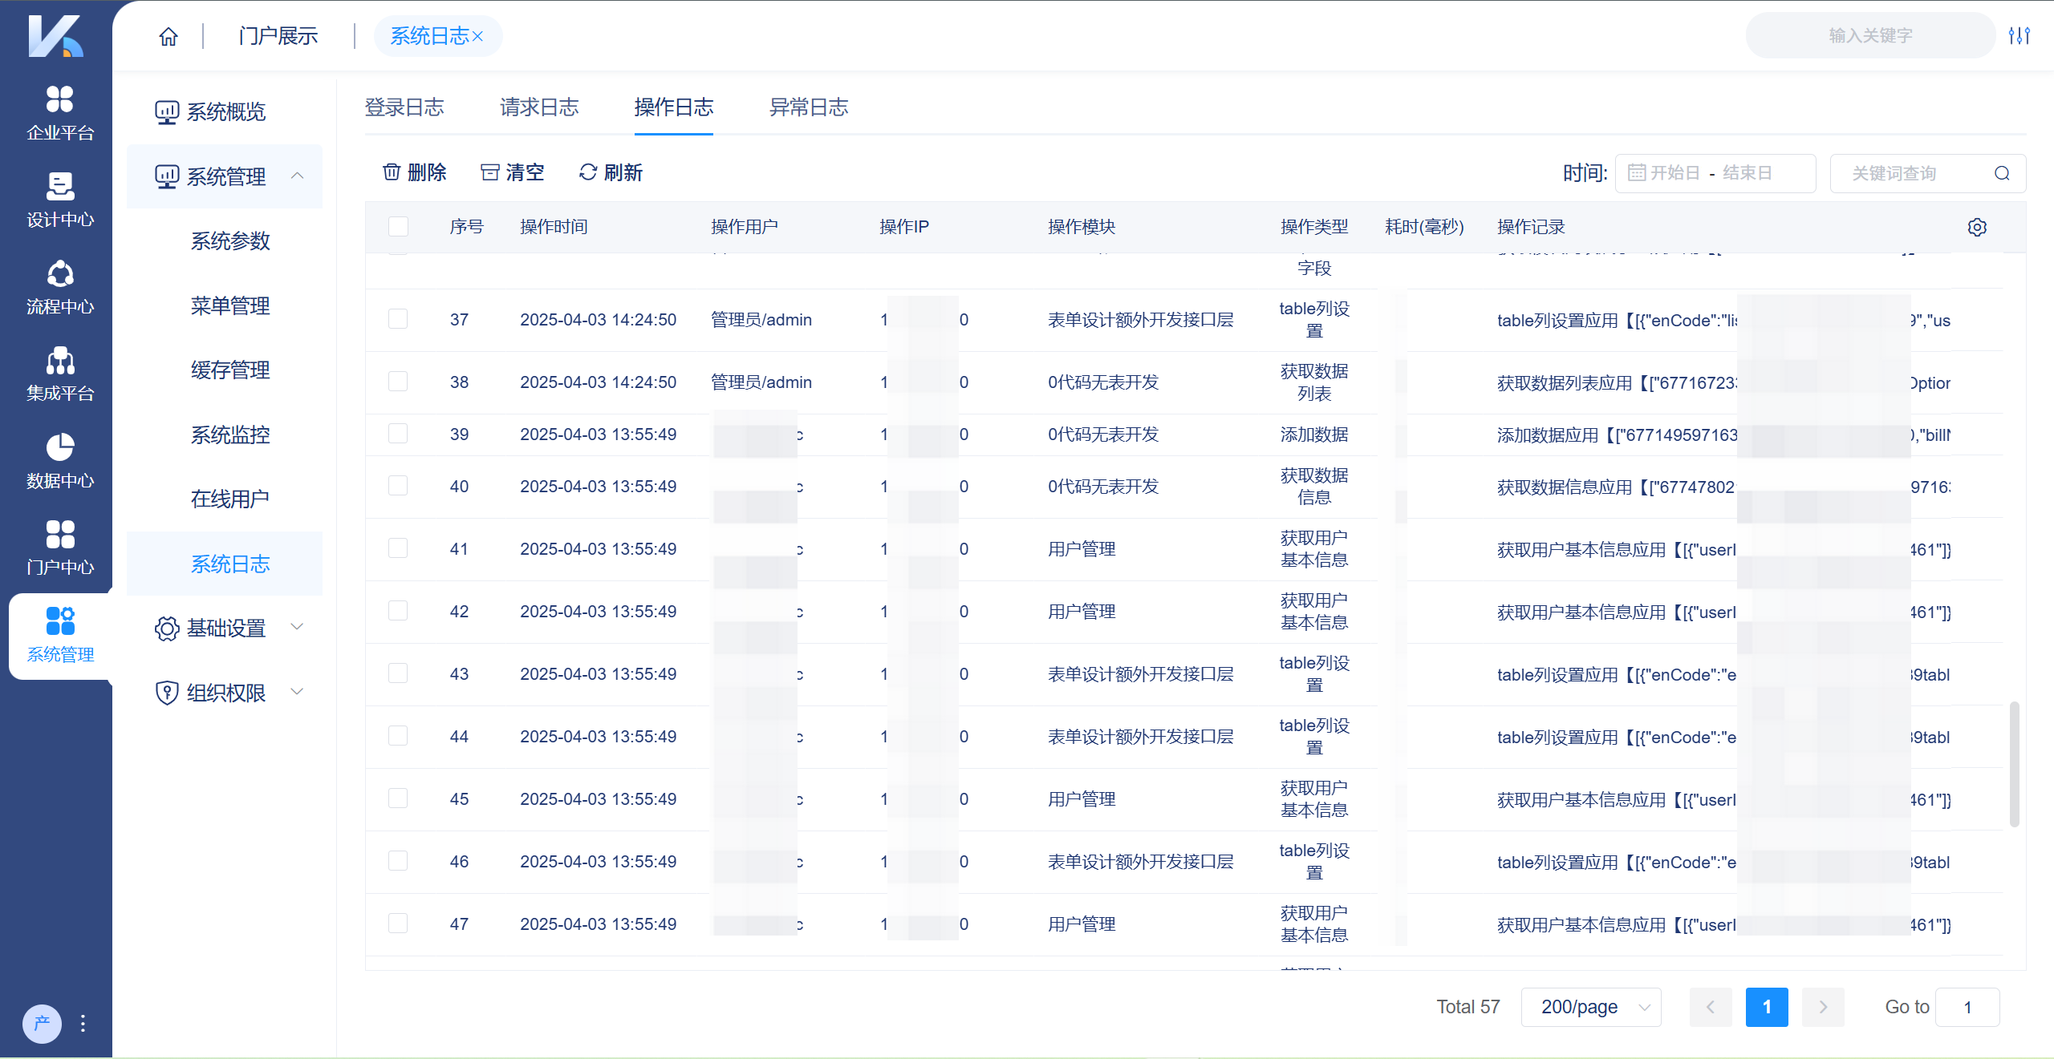
Task: Switch to the 异常日志 tab
Action: (x=808, y=107)
